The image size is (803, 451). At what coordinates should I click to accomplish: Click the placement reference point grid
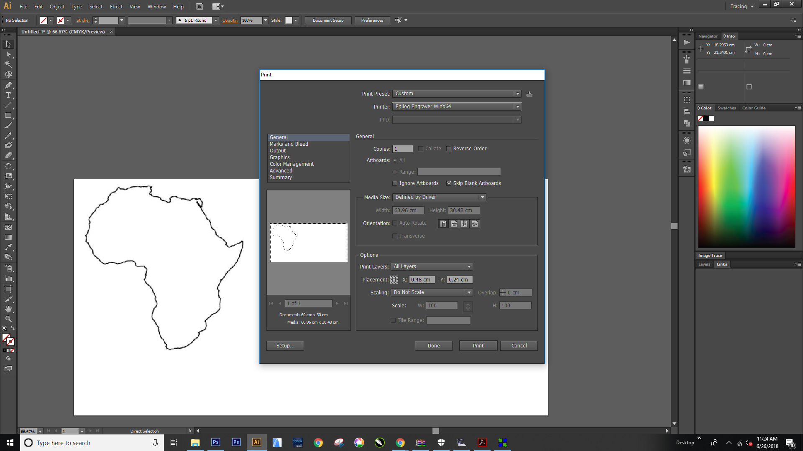394,280
